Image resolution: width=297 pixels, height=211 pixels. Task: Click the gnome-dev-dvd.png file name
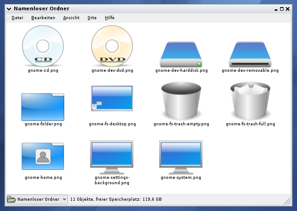tap(112, 70)
